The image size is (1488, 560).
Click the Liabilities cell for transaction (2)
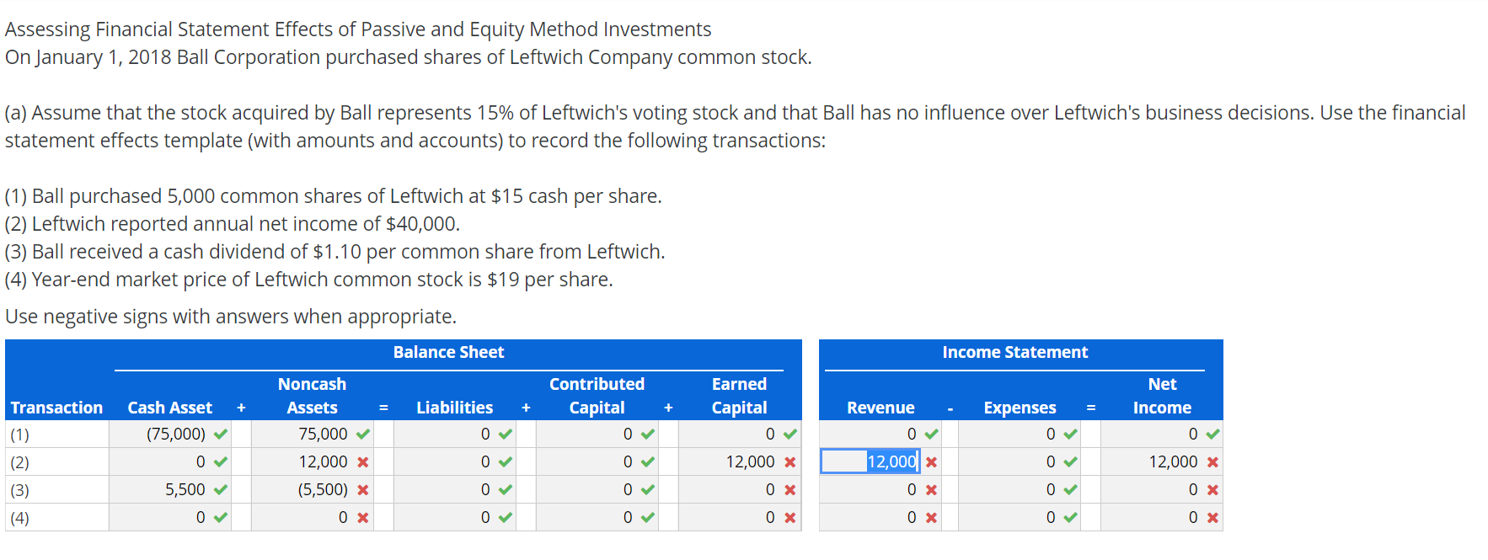click(x=455, y=461)
